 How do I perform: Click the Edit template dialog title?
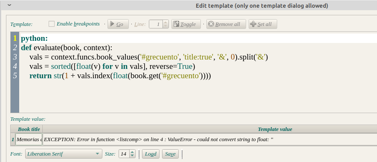[262, 6]
